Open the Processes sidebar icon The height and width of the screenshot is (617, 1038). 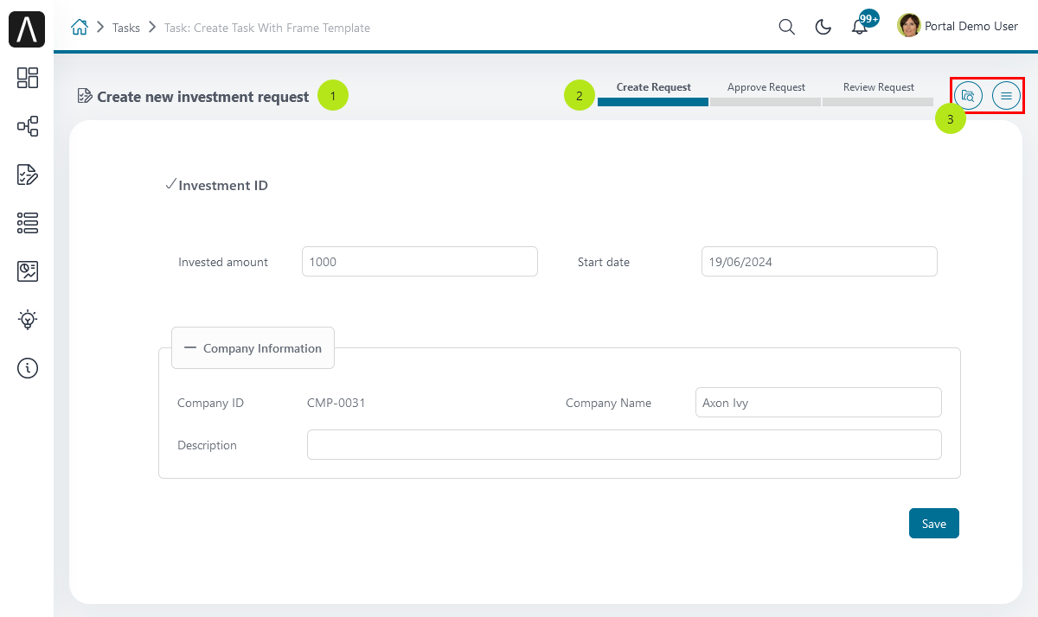pyautogui.click(x=28, y=126)
